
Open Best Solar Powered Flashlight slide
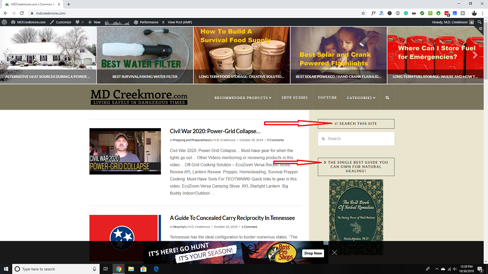coord(339,55)
